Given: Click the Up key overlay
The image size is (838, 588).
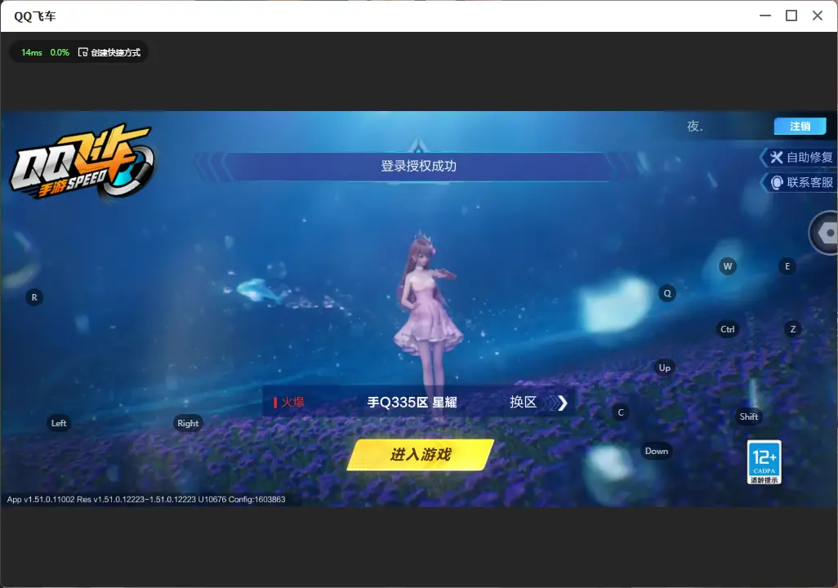Looking at the screenshot, I should pyautogui.click(x=664, y=367).
